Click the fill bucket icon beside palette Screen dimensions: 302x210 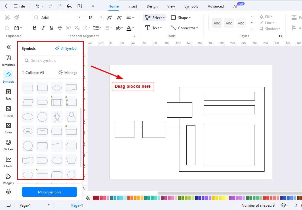(x=88, y=198)
